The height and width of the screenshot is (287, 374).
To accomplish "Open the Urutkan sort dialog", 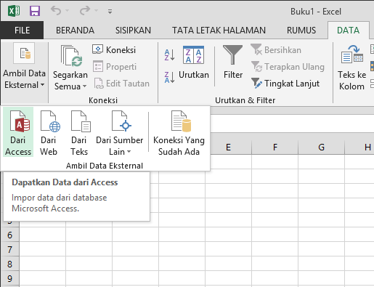I will [x=194, y=62].
